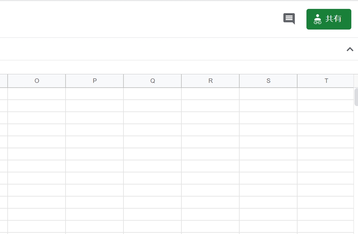Click into the formula bar input area
Viewport: 358px width, 234px height.
pyautogui.click(x=159, y=67)
